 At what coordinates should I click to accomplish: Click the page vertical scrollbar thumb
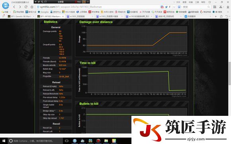tap(229, 73)
